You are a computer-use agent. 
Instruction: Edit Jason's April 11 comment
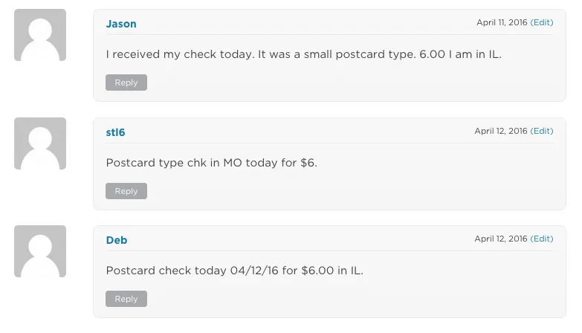pyautogui.click(x=542, y=22)
